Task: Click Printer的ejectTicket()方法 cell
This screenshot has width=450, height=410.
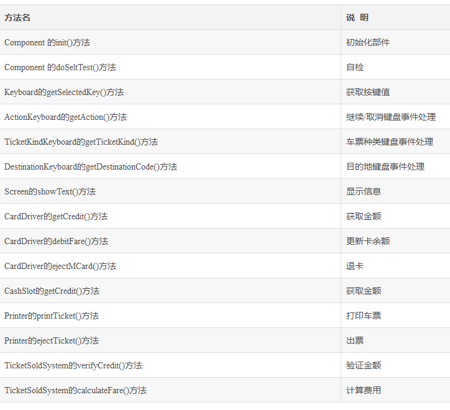Action: [x=170, y=340]
